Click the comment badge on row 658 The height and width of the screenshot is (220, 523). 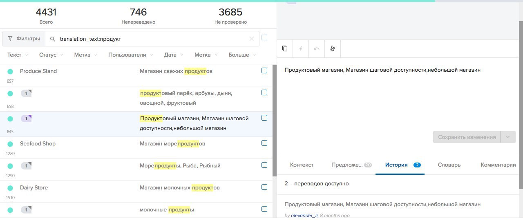click(26, 93)
